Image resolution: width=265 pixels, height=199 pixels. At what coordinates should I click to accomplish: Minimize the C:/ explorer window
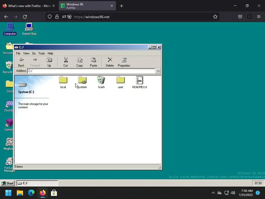(x=150, y=47)
